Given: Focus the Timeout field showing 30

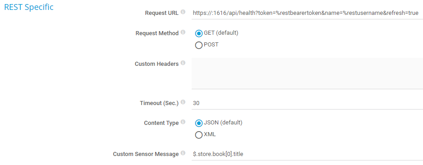Looking at the screenshot, I should (x=307, y=103).
